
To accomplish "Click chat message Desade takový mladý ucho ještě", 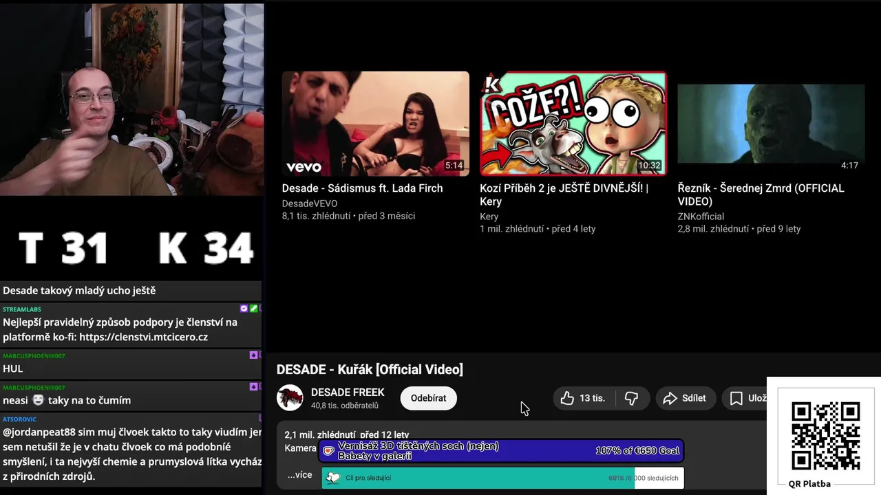I will click(79, 291).
